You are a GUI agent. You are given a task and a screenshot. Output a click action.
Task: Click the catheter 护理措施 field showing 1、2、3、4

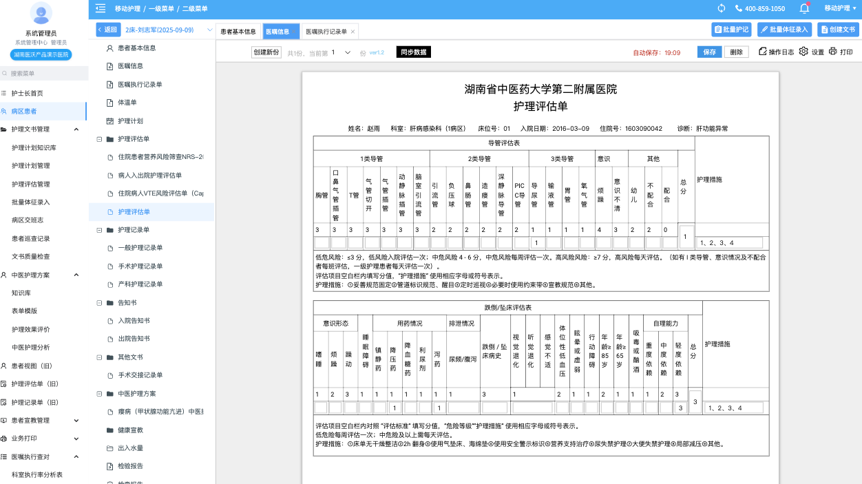click(730, 242)
